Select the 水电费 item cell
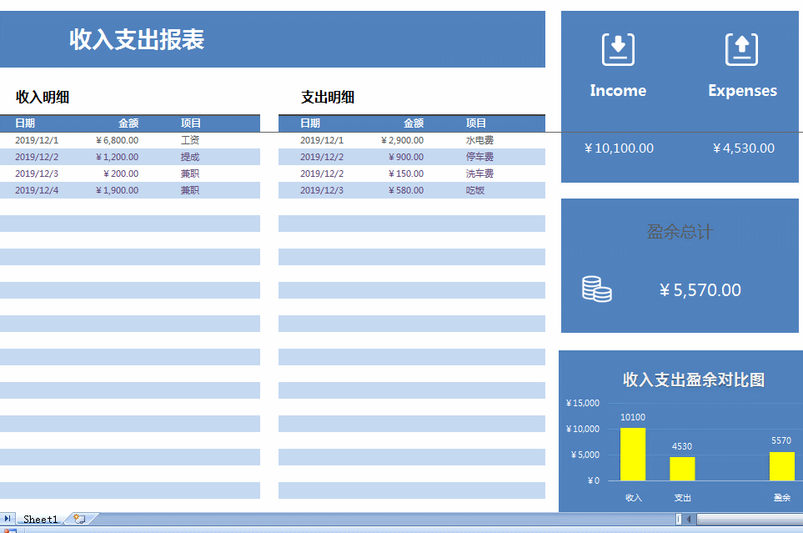 click(479, 140)
